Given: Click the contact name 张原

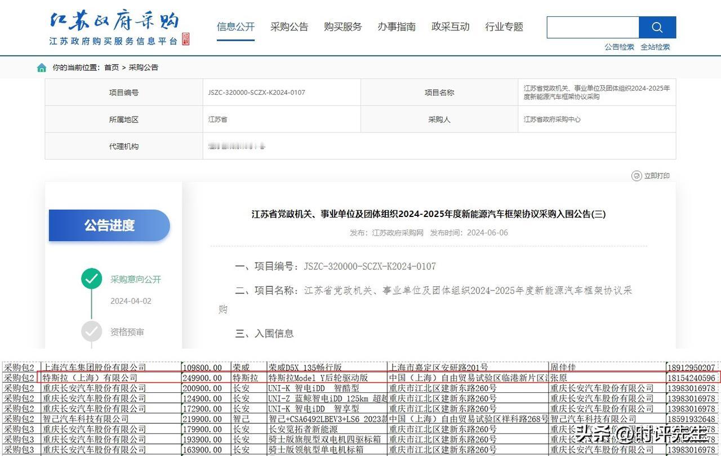Looking at the screenshot, I should 559,378.
